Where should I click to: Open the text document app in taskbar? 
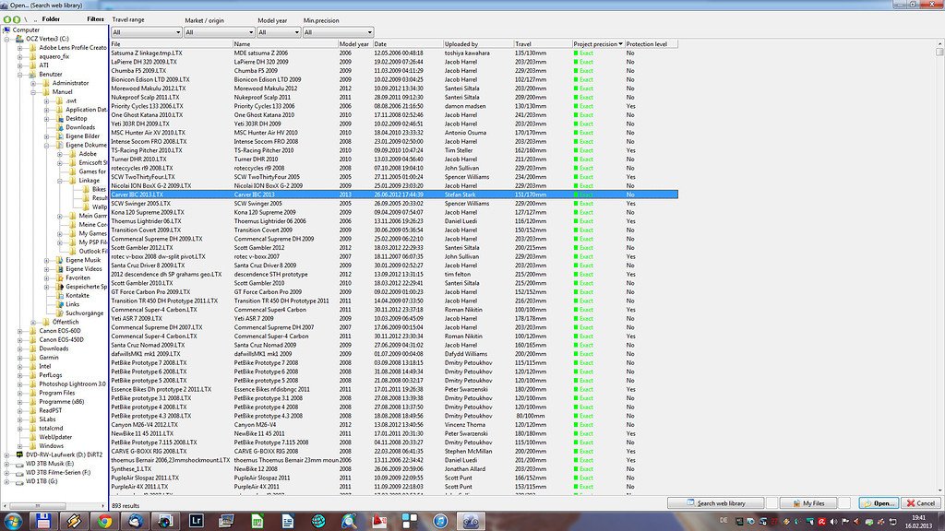pyautogui.click(x=288, y=521)
